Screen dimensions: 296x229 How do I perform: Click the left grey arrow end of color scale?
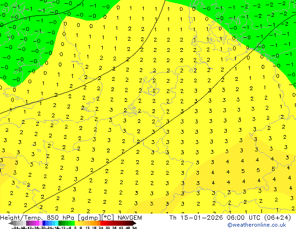pyautogui.click(x=11, y=223)
